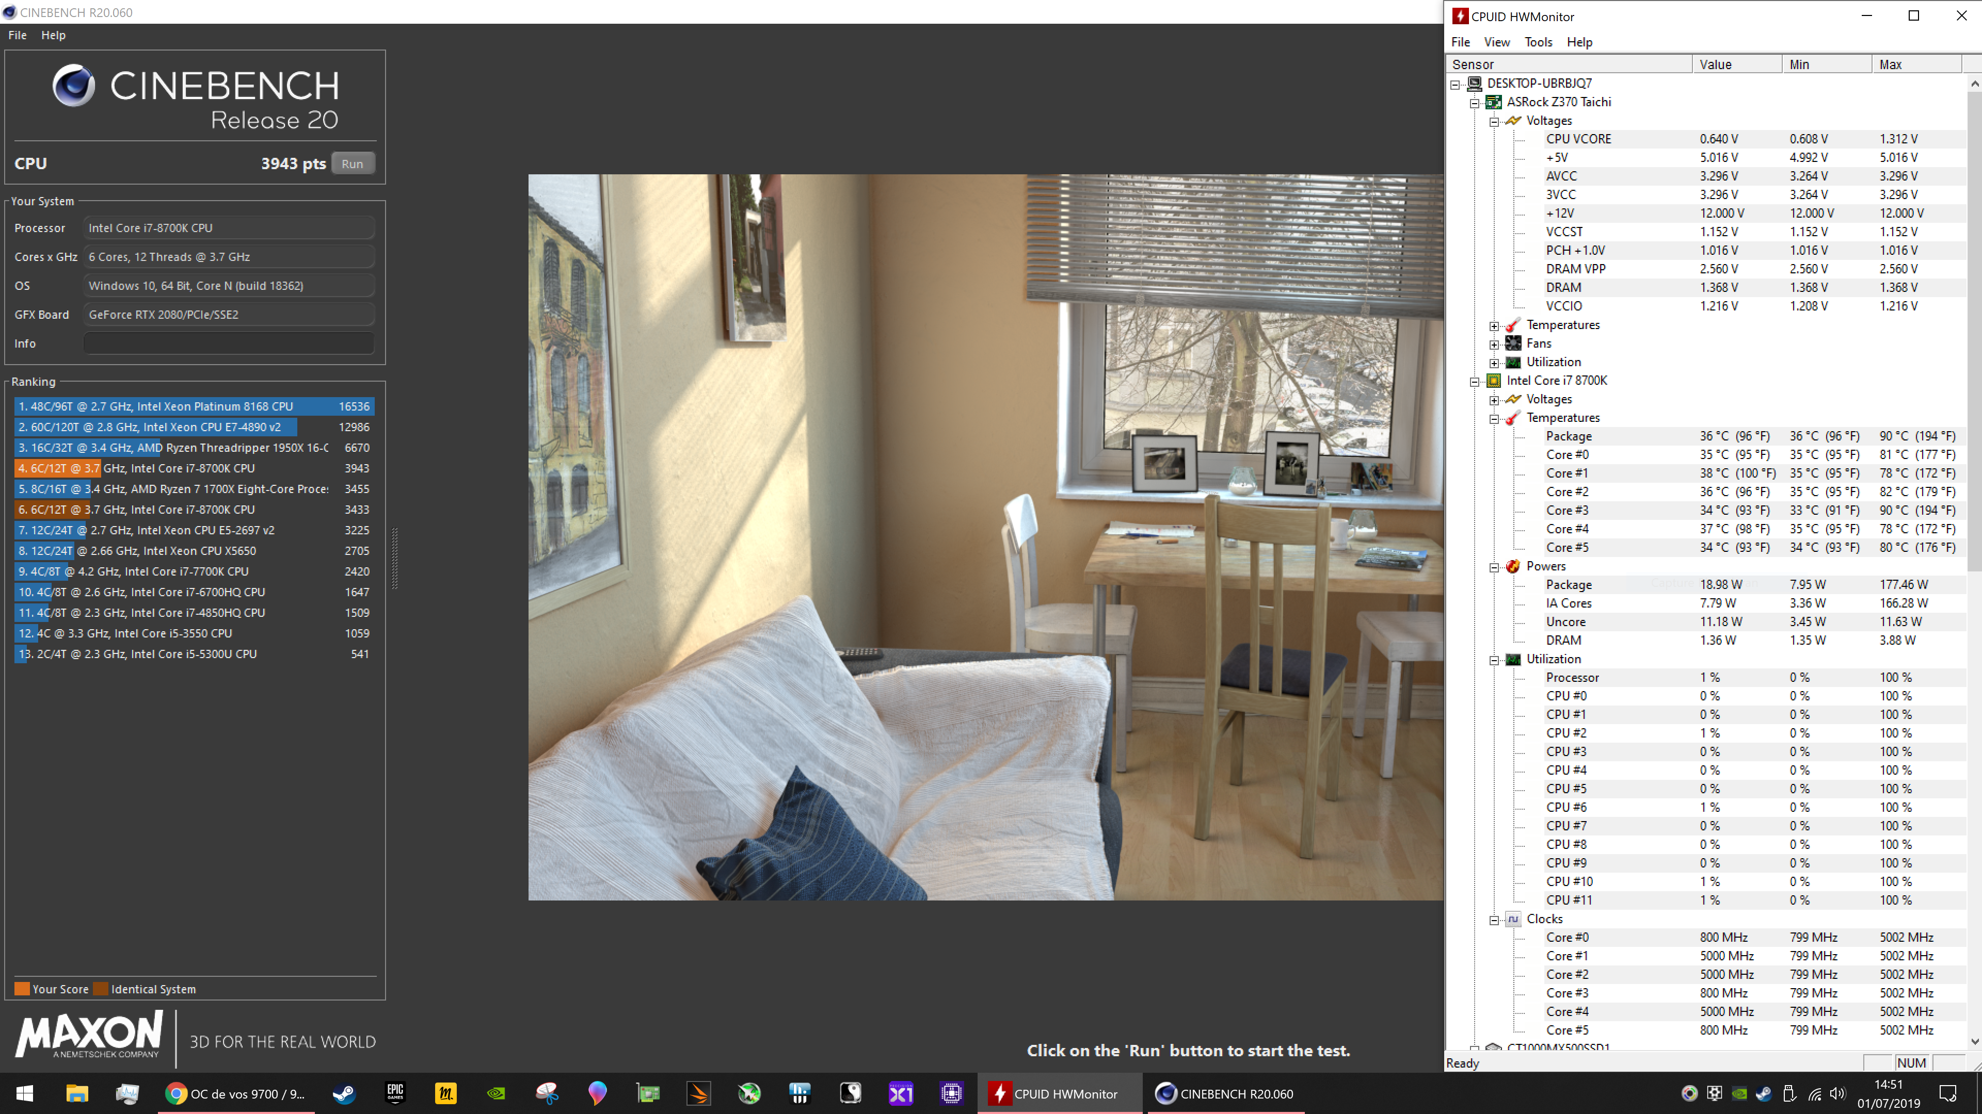
Task: Open the Snipping Tool taskbar icon
Action: click(x=546, y=1093)
